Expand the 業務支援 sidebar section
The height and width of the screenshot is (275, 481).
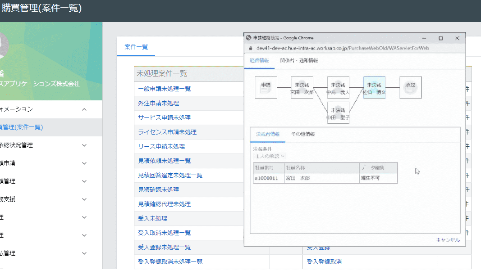84,199
